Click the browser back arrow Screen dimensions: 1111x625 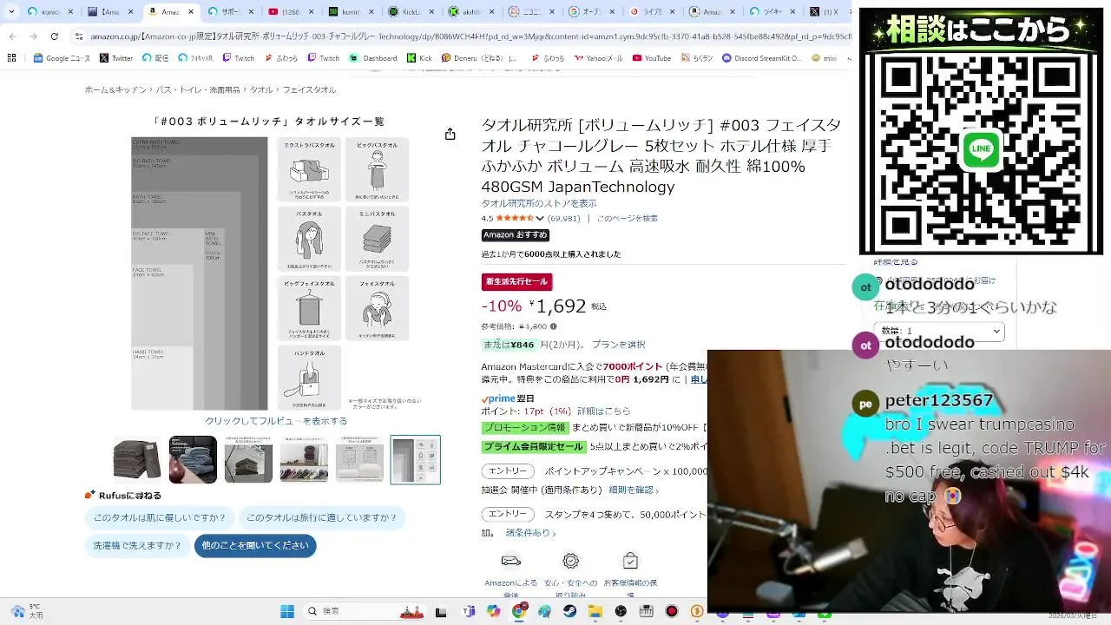(x=12, y=36)
